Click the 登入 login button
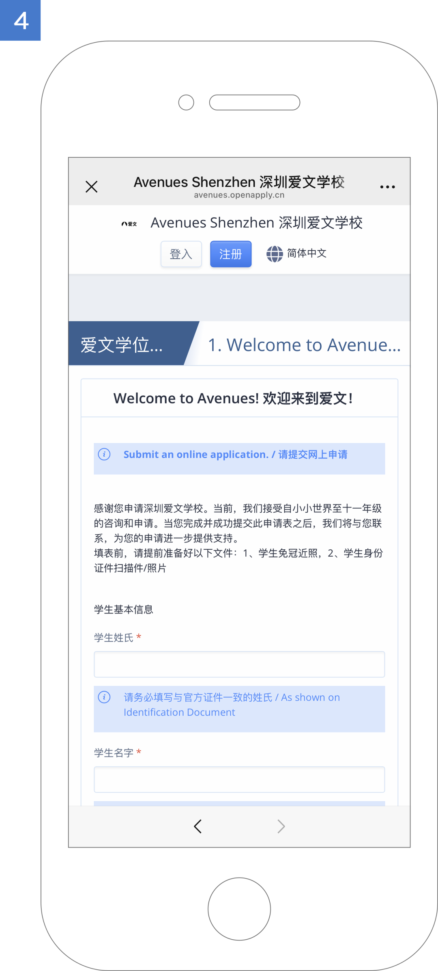Screen dimensions: 438x971 (181, 254)
